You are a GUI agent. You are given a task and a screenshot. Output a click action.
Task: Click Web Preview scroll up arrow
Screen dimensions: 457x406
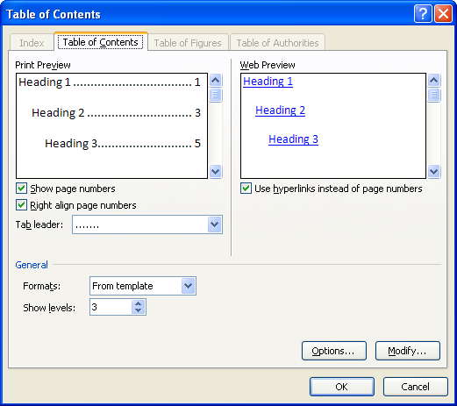click(x=433, y=80)
